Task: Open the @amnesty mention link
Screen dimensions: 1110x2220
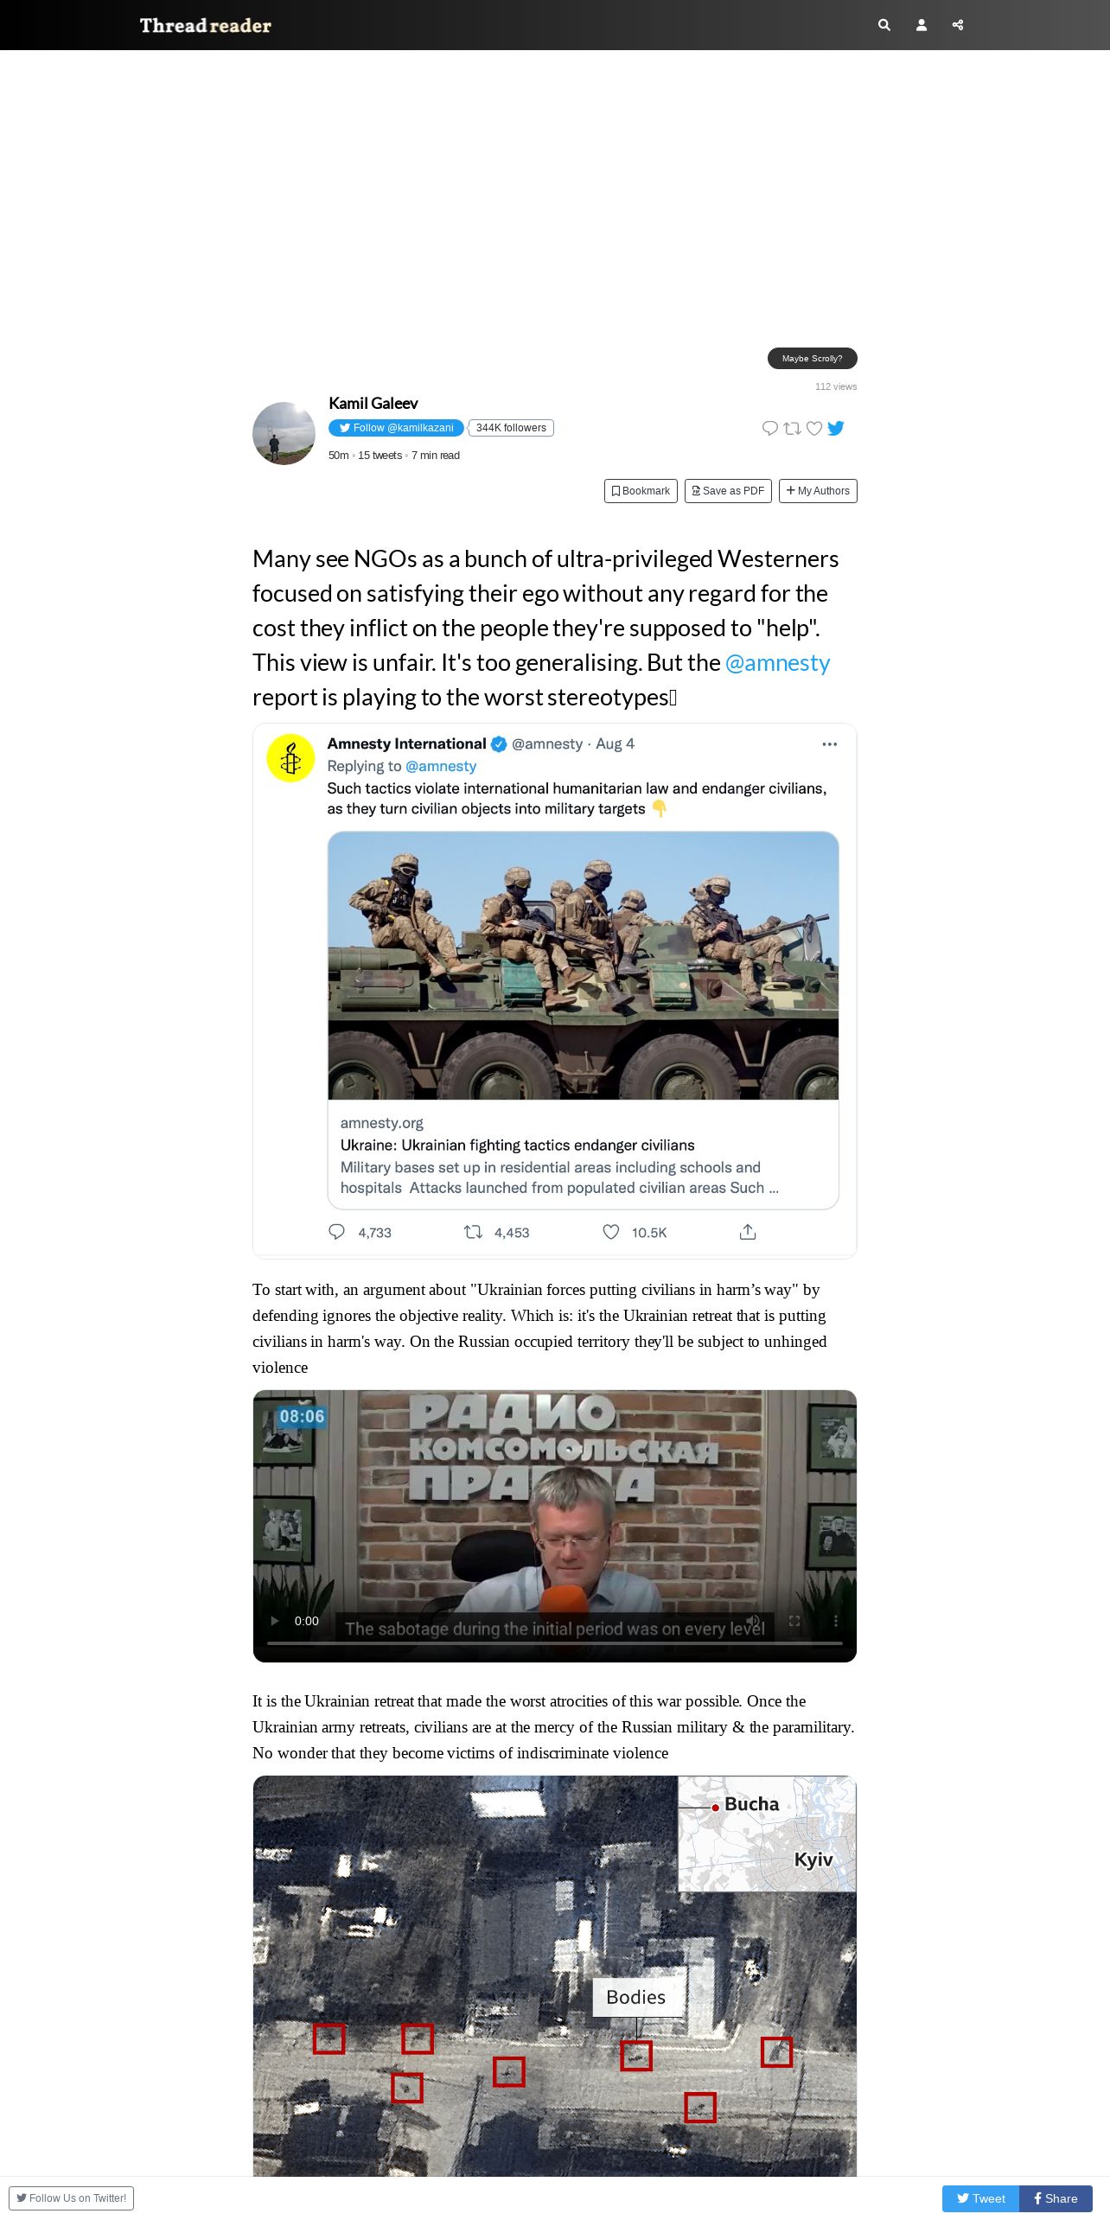Action: coord(777,663)
